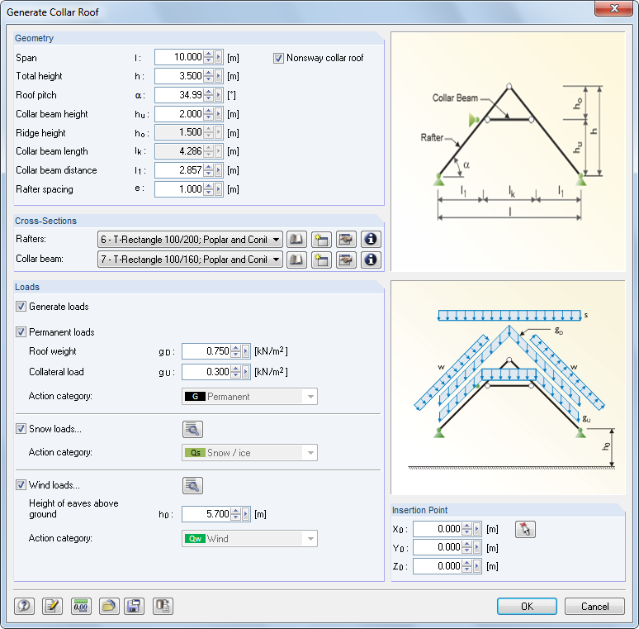
Task: Load saved data with the folder icon
Action: (x=109, y=606)
